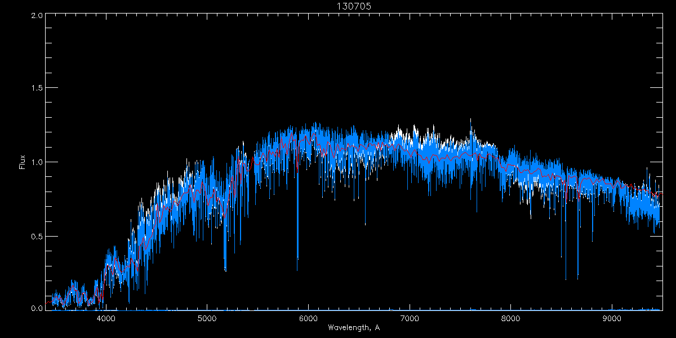Click the Flux y-axis label
676x338 pixels.
tap(23, 162)
